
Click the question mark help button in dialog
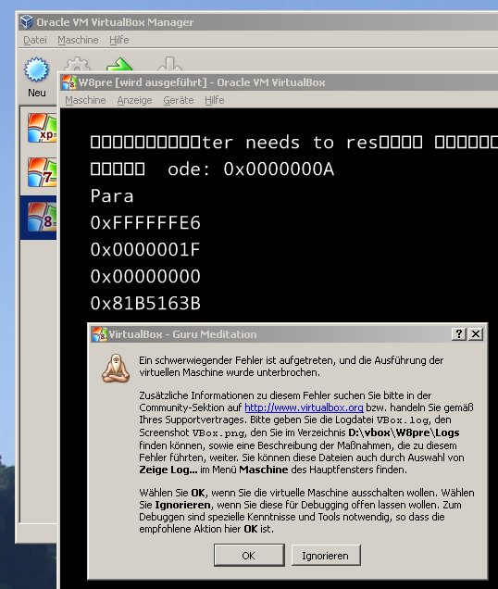459,333
